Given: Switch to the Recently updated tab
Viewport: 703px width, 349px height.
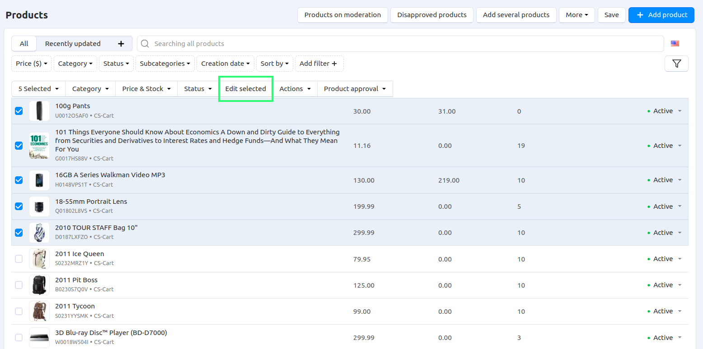Looking at the screenshot, I should tap(73, 44).
